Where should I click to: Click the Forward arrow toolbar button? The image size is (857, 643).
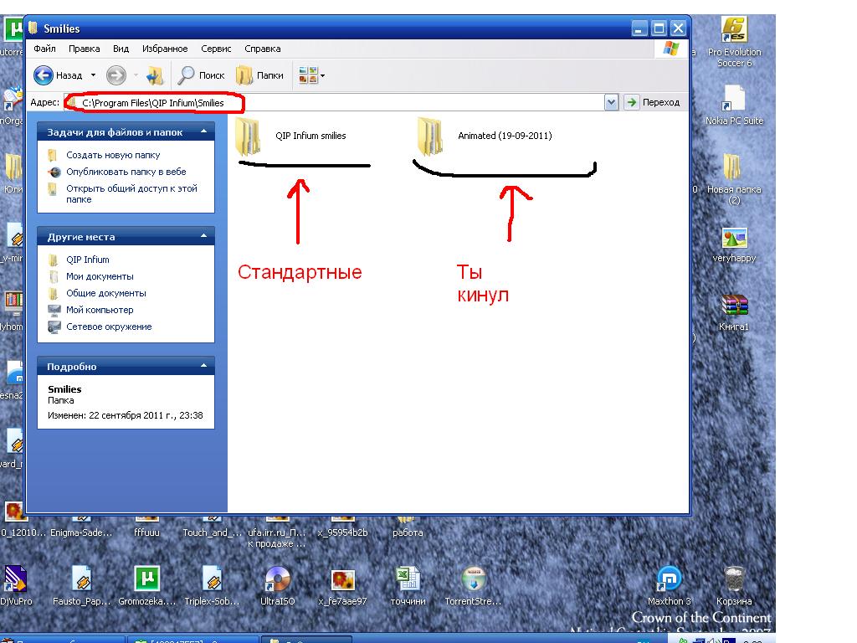click(x=115, y=75)
